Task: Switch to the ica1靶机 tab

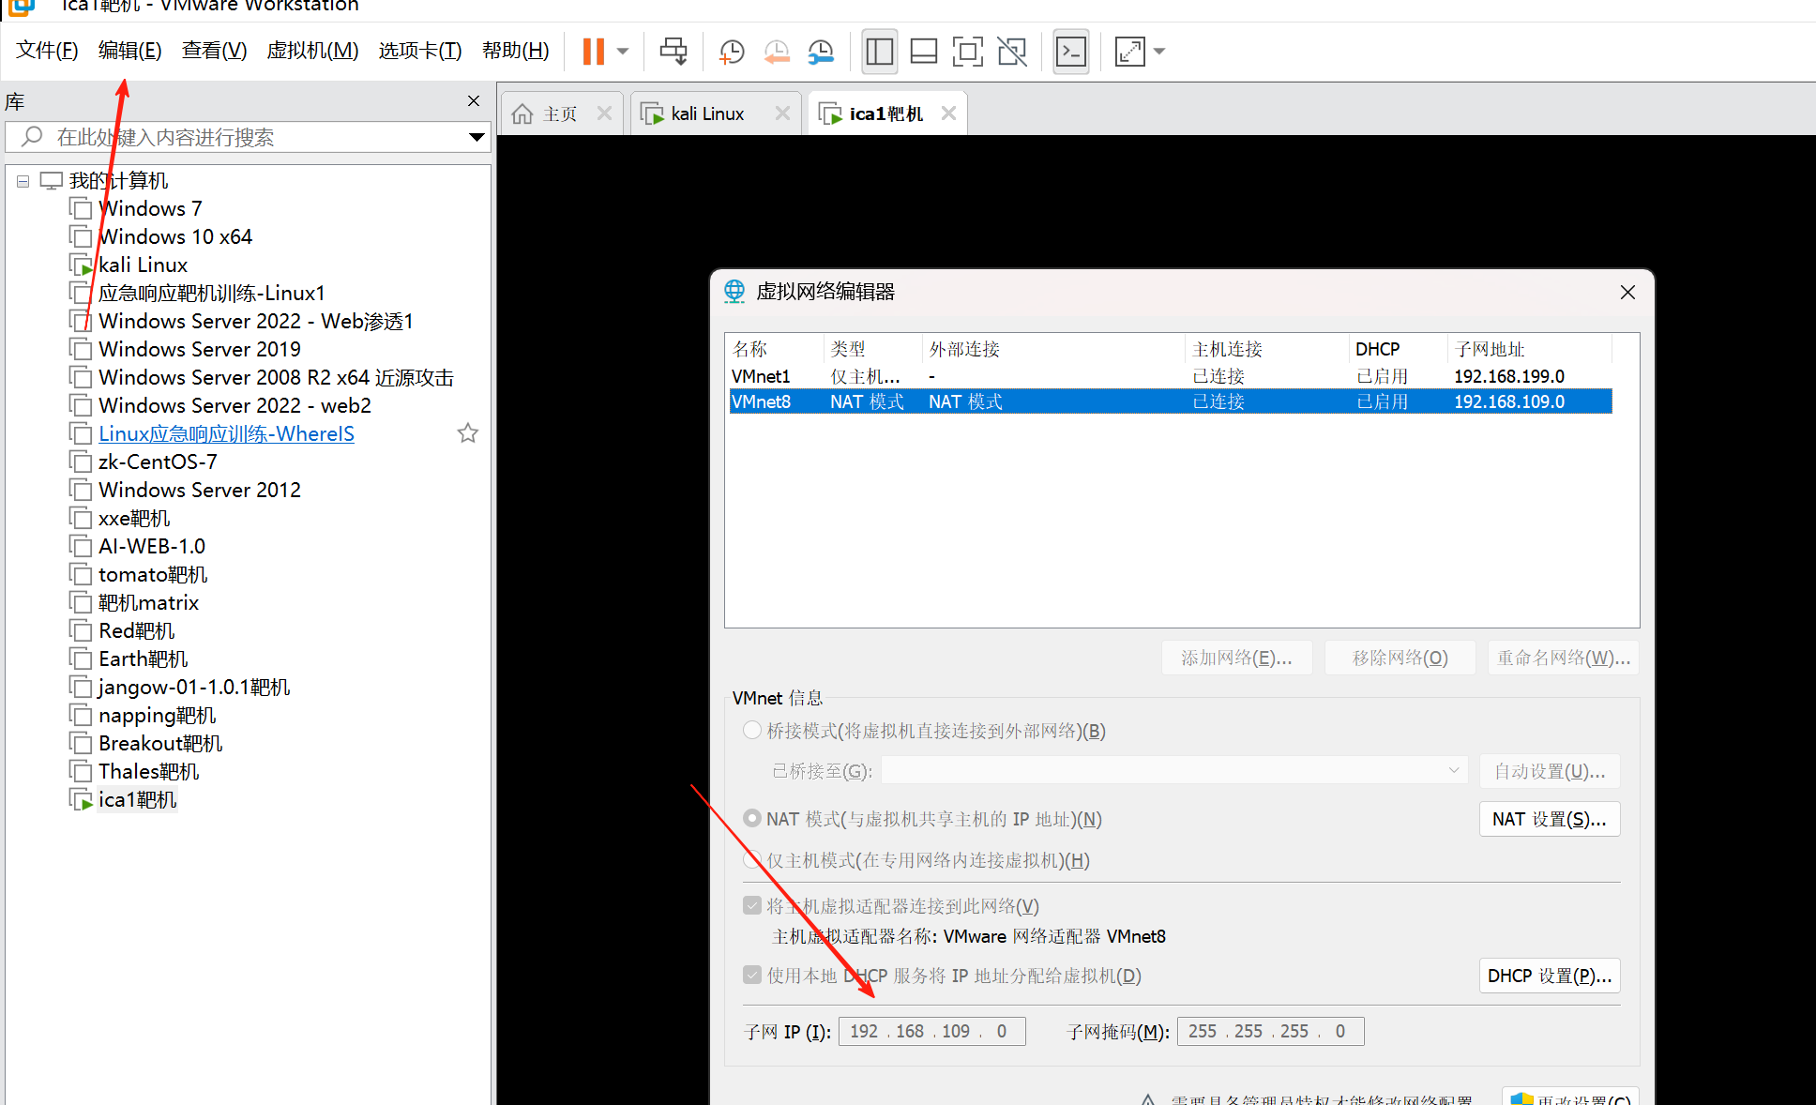Action: click(886, 114)
